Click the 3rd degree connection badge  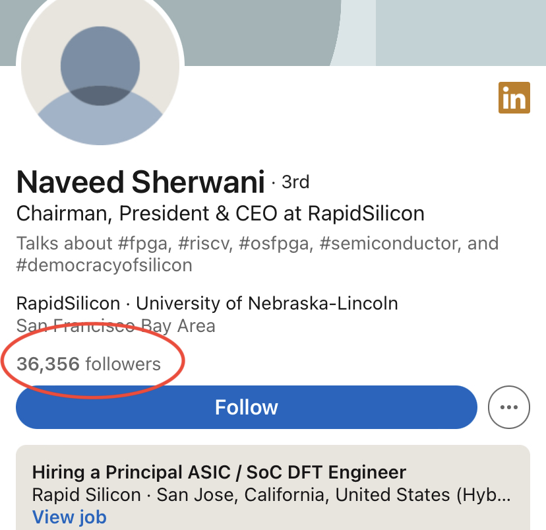point(295,182)
